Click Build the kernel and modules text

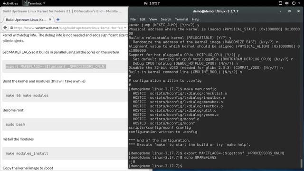[44, 81]
